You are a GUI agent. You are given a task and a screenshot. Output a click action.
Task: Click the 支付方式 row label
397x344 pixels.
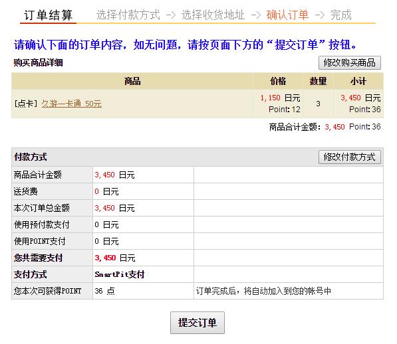(31, 274)
